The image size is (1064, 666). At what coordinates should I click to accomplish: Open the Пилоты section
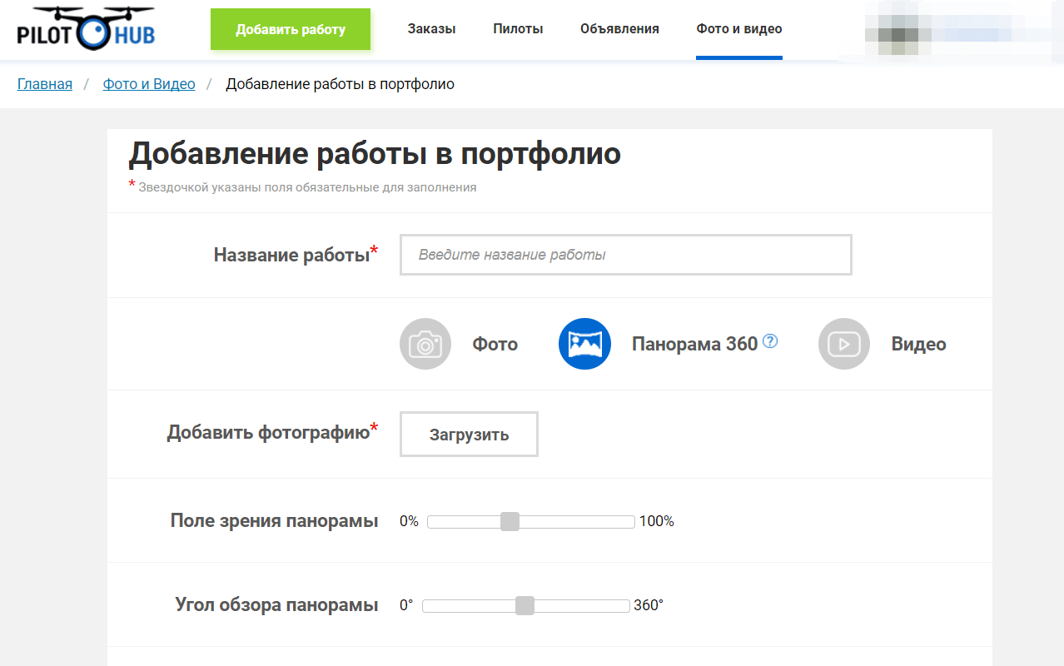pyautogui.click(x=517, y=28)
